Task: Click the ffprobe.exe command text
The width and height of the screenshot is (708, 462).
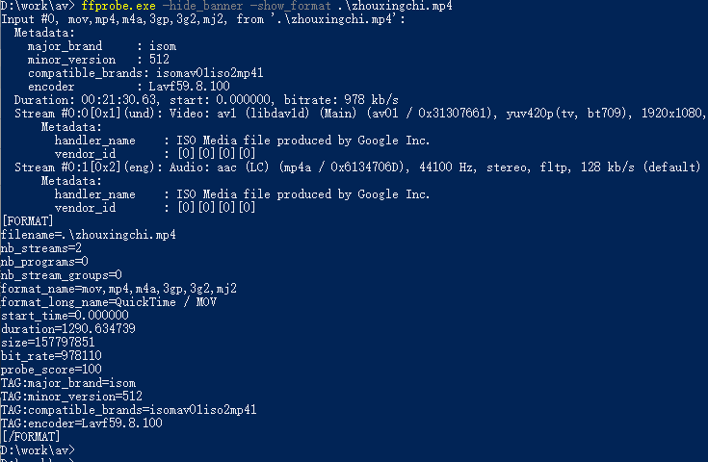Action: coord(118,6)
